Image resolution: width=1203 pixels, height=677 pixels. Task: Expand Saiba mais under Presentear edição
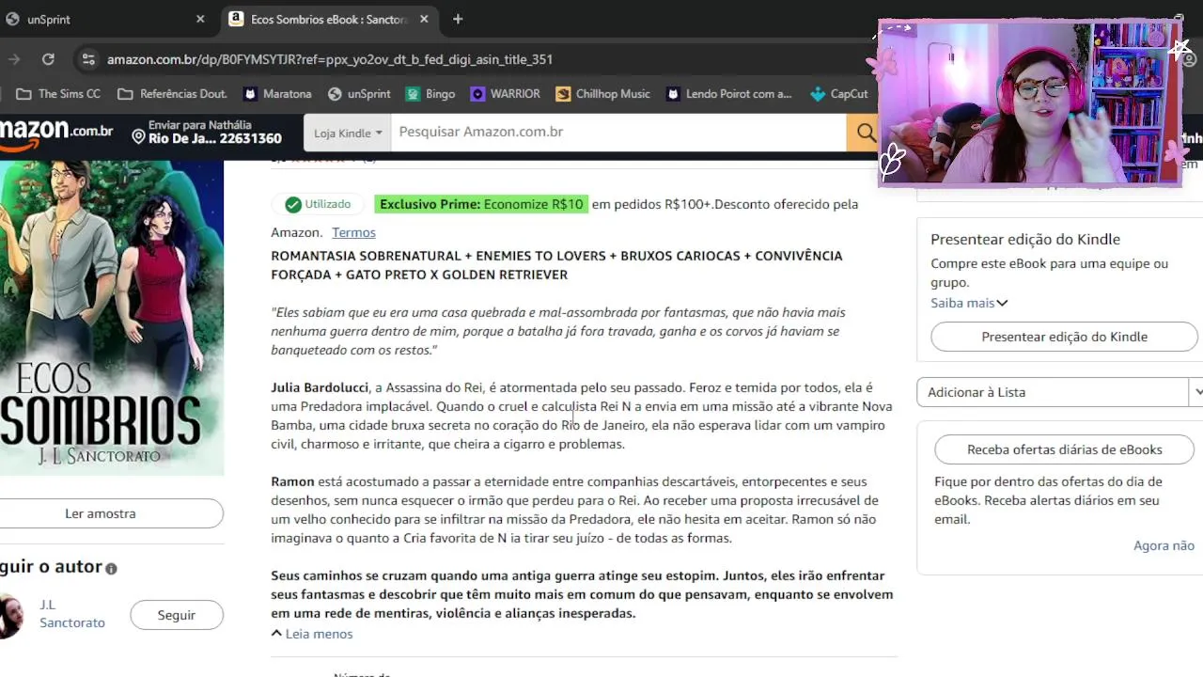pos(969,303)
